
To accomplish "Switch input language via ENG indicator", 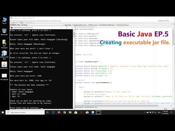I will (159, 112).
